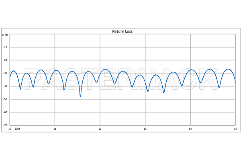Click the -30 y-axis label
The image size is (241, 160).
(x=6, y=73)
